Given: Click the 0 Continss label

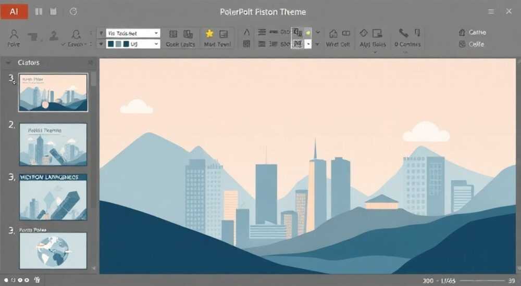Looking at the screenshot, I should coord(408,44).
